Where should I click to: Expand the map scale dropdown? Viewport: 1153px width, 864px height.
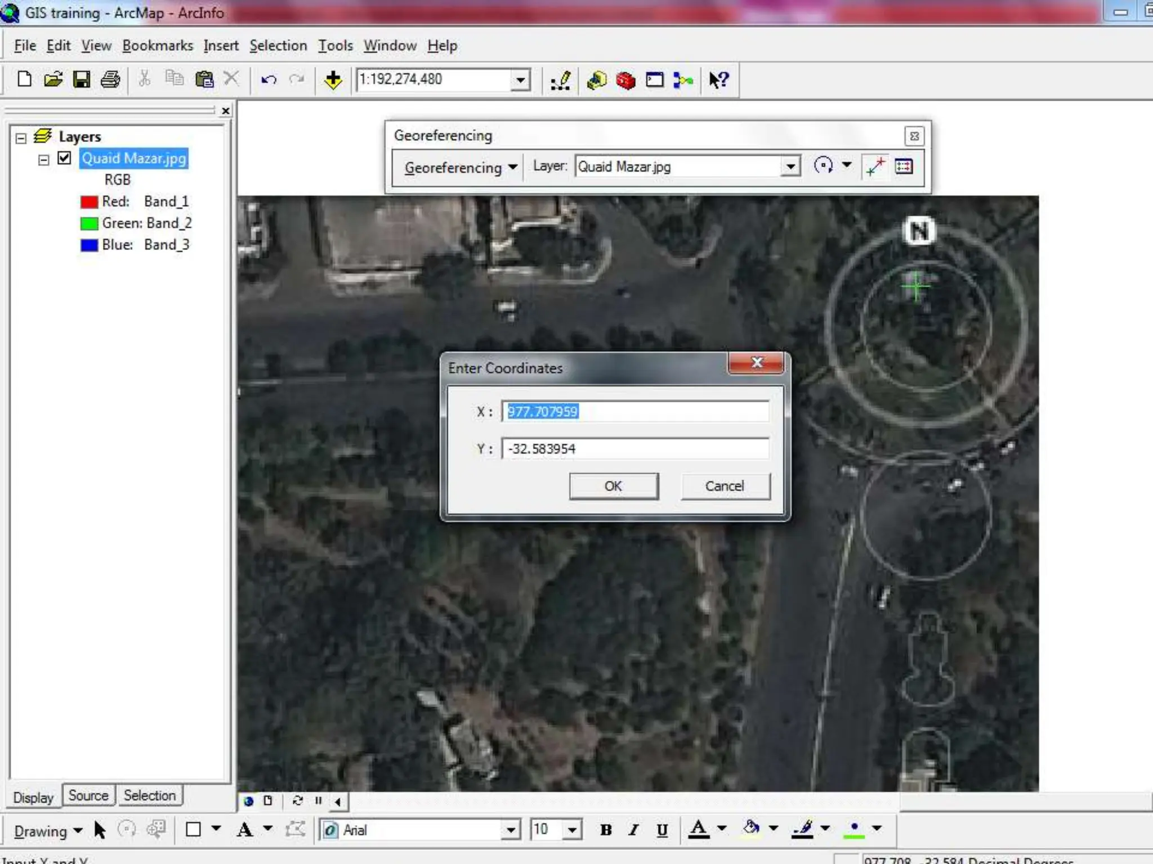pyautogui.click(x=521, y=80)
